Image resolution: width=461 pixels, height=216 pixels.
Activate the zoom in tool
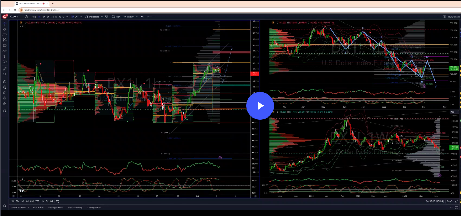[x=4, y=75]
